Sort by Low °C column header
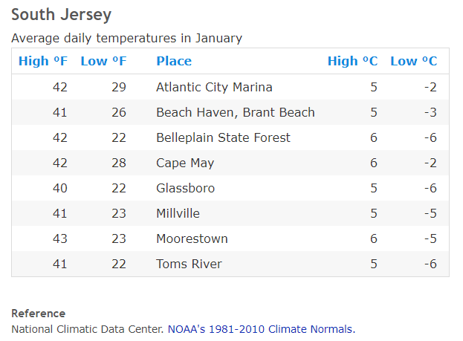 point(414,61)
